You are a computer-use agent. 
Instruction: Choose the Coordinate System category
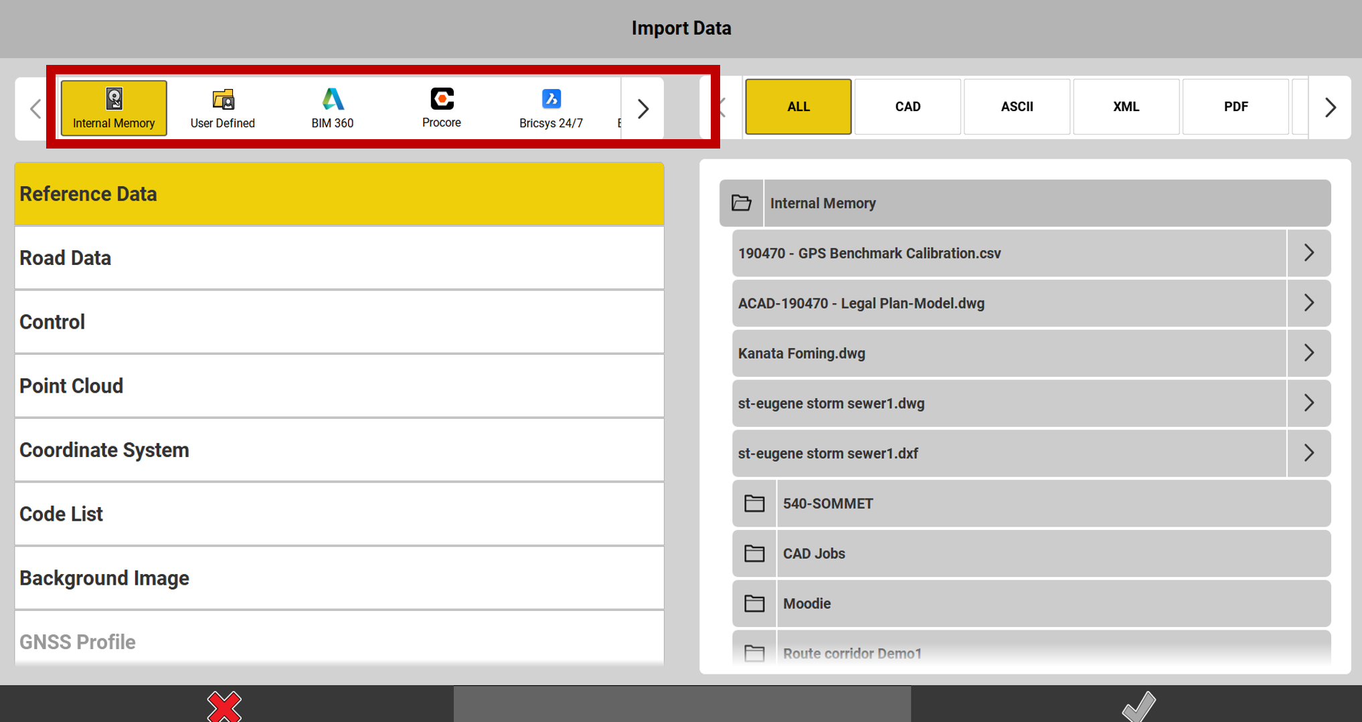tap(339, 450)
